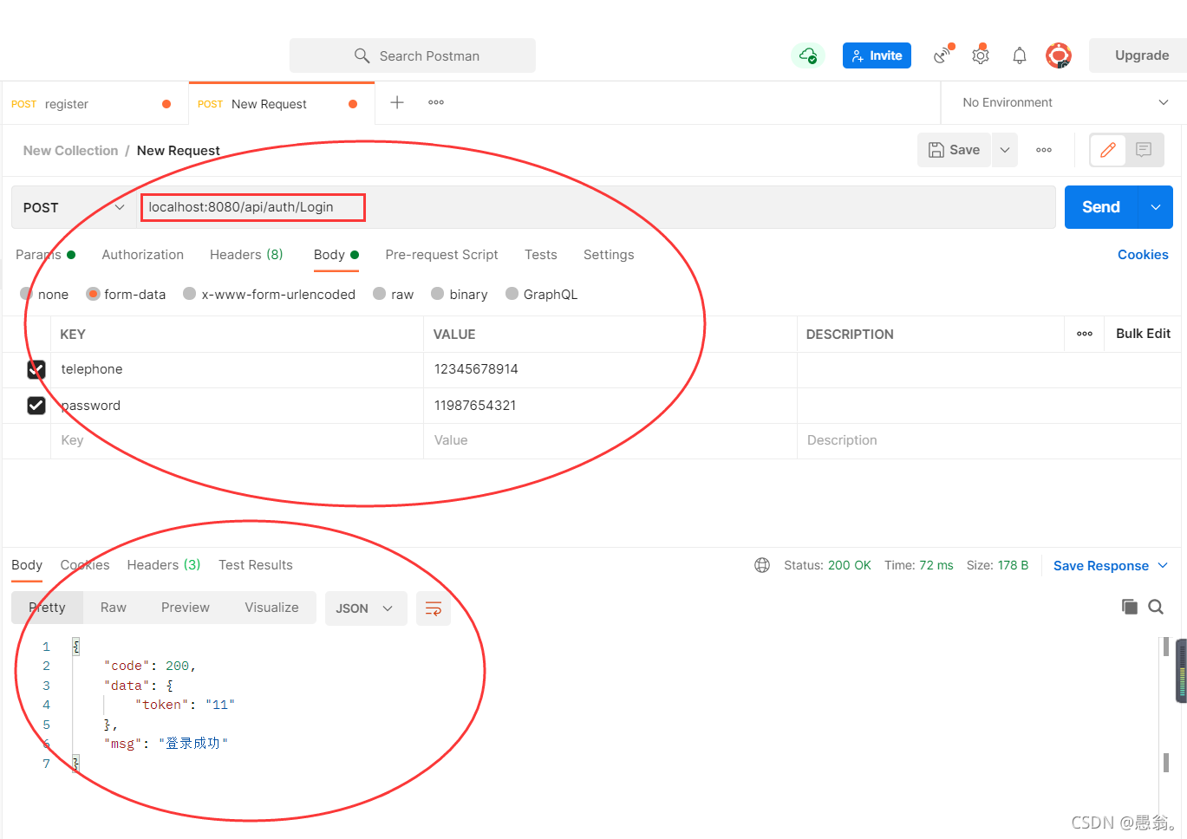Screen dimensions: 1187x839
Task: Open the Test Results tab
Action: 256,565
